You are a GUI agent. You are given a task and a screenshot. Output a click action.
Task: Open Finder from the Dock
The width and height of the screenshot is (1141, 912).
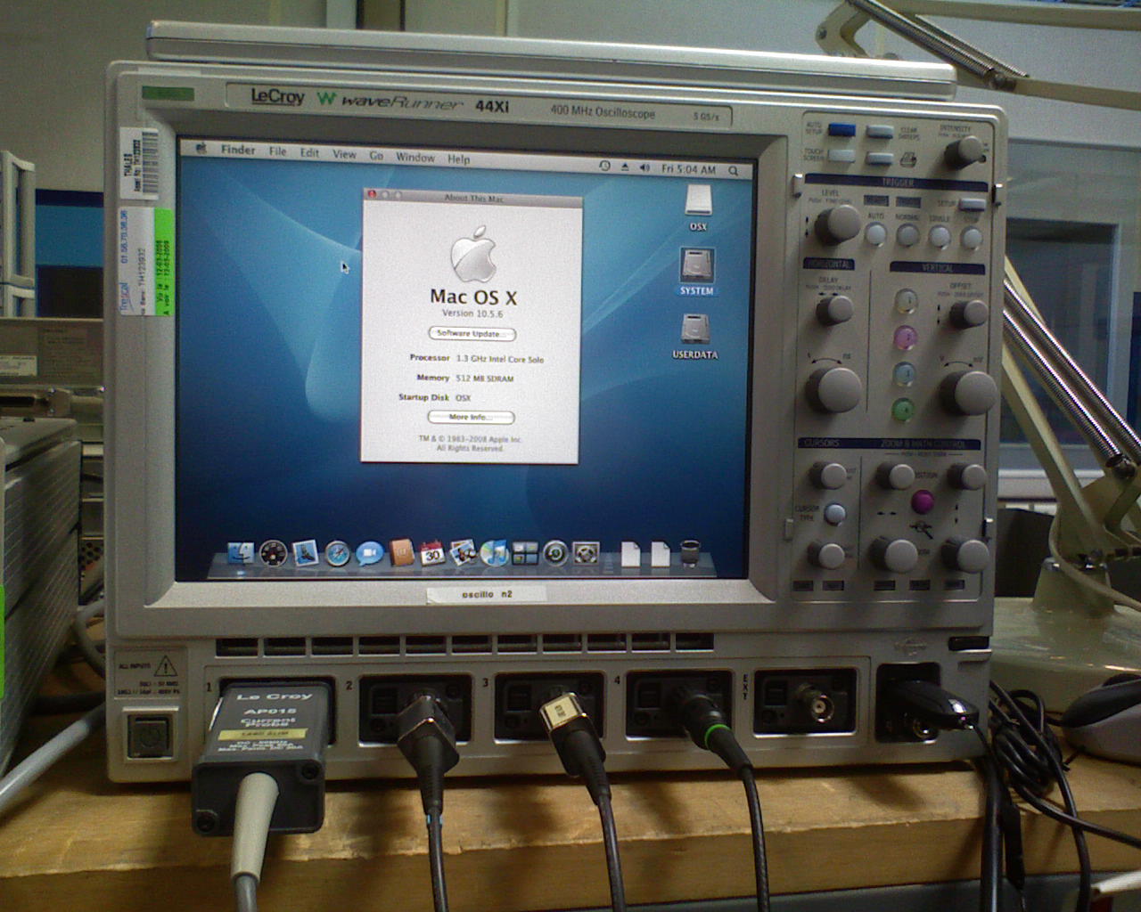tap(241, 554)
